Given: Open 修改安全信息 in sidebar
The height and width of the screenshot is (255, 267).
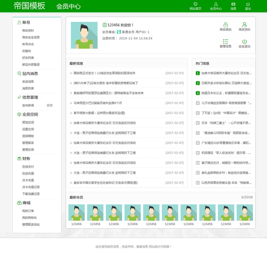Looking at the screenshot, I should 31,37.
